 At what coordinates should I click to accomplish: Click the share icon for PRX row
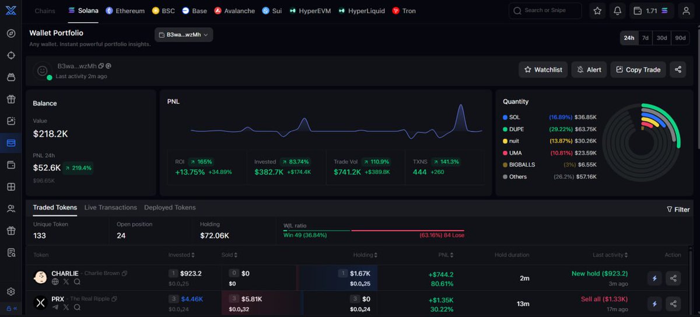pyautogui.click(x=673, y=304)
